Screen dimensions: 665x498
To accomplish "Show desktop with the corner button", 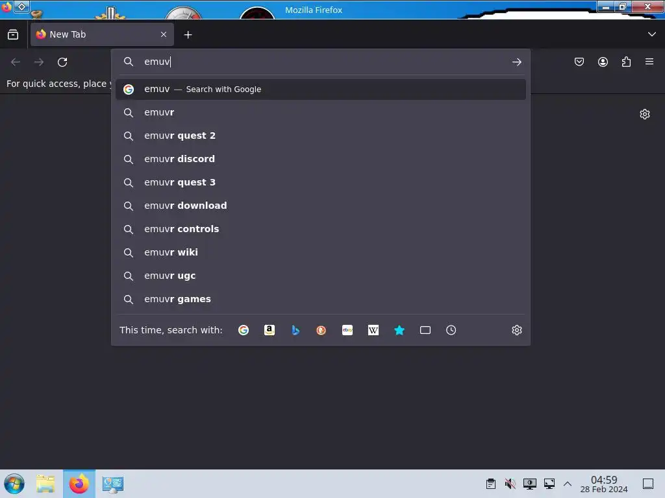I will 648,484.
